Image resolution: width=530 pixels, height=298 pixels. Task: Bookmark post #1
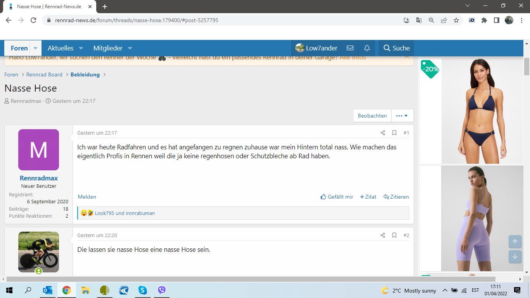click(x=394, y=133)
